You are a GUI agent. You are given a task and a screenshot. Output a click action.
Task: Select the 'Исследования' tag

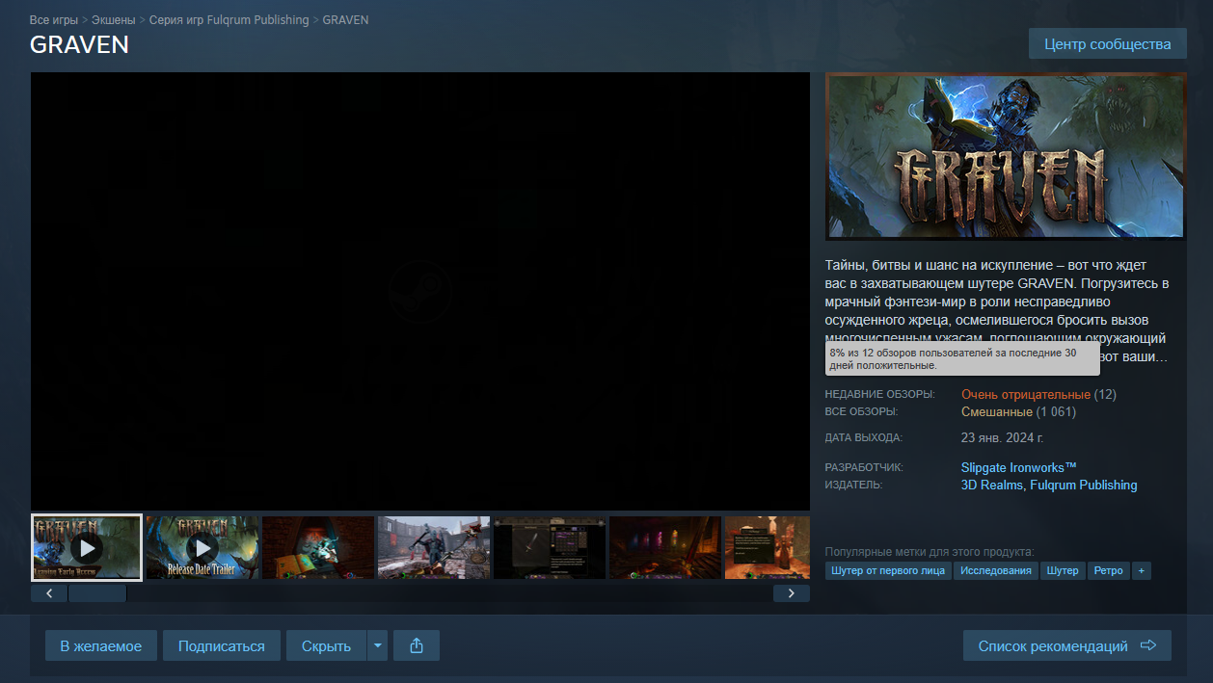(x=996, y=570)
